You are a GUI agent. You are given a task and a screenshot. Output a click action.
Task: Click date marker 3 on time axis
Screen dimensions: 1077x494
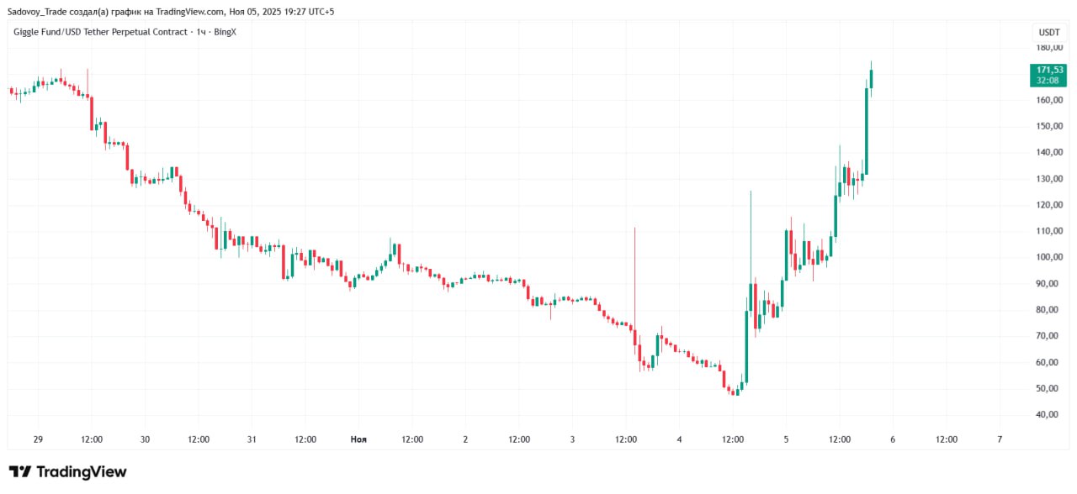click(572, 439)
